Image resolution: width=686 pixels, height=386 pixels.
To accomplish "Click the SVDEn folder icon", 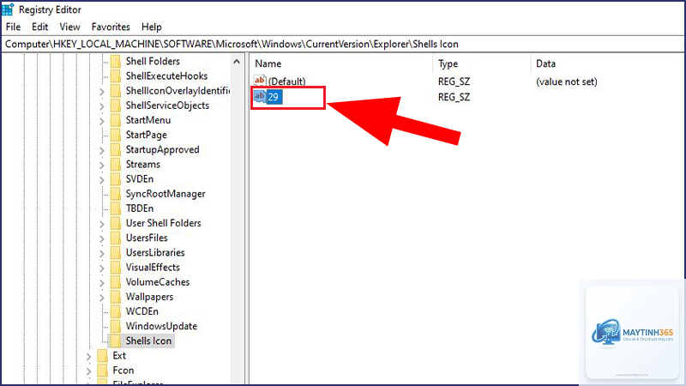I will pyautogui.click(x=116, y=179).
